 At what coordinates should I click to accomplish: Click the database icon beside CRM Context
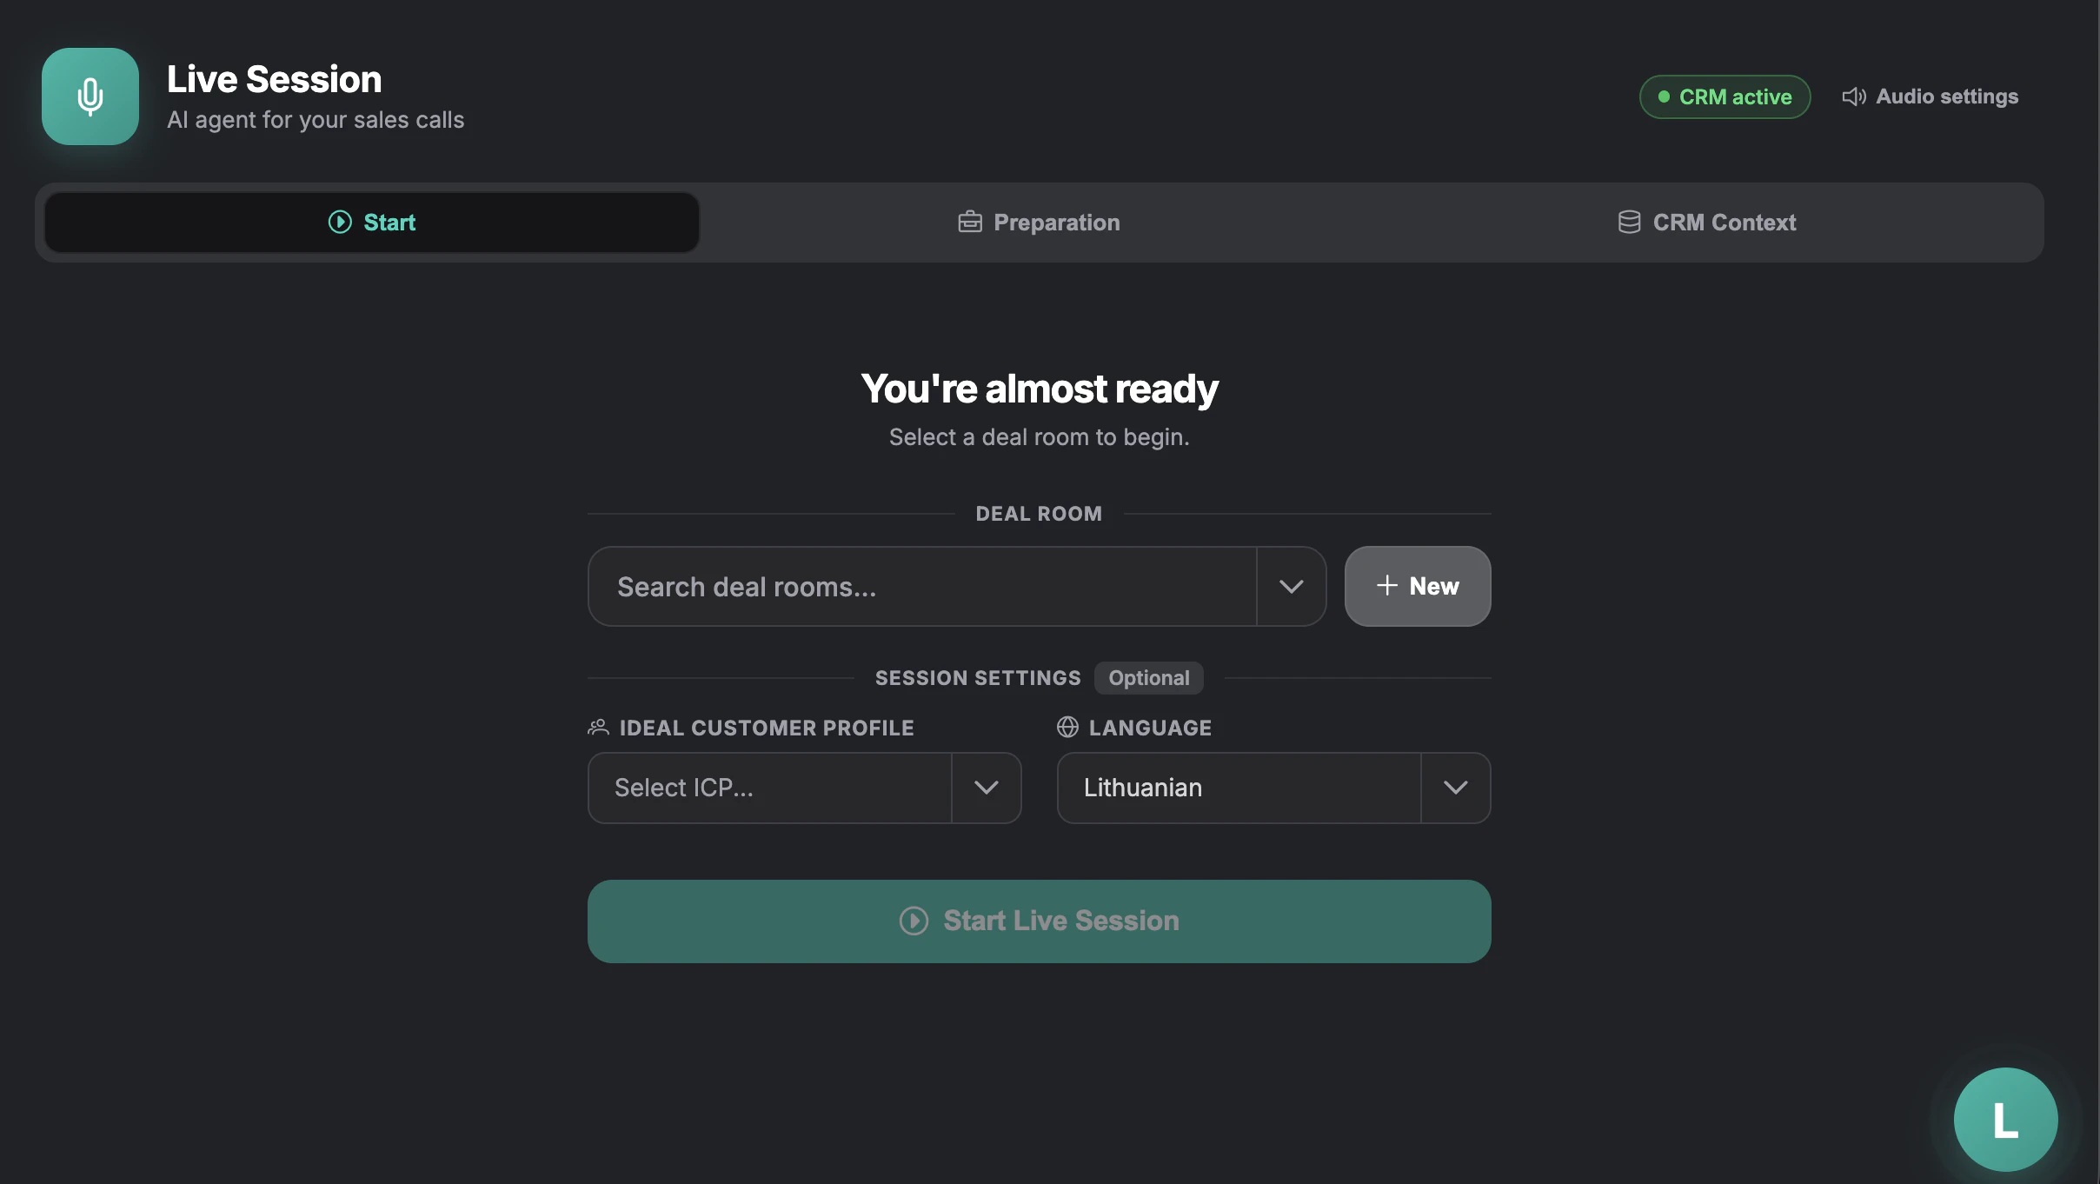1629,222
